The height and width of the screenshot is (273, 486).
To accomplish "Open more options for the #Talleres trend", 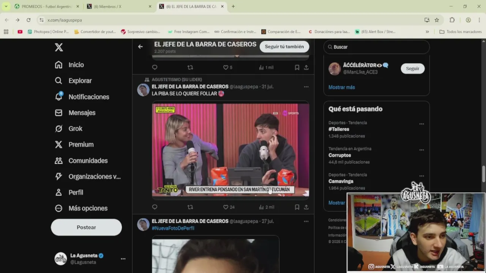I will coord(421,124).
